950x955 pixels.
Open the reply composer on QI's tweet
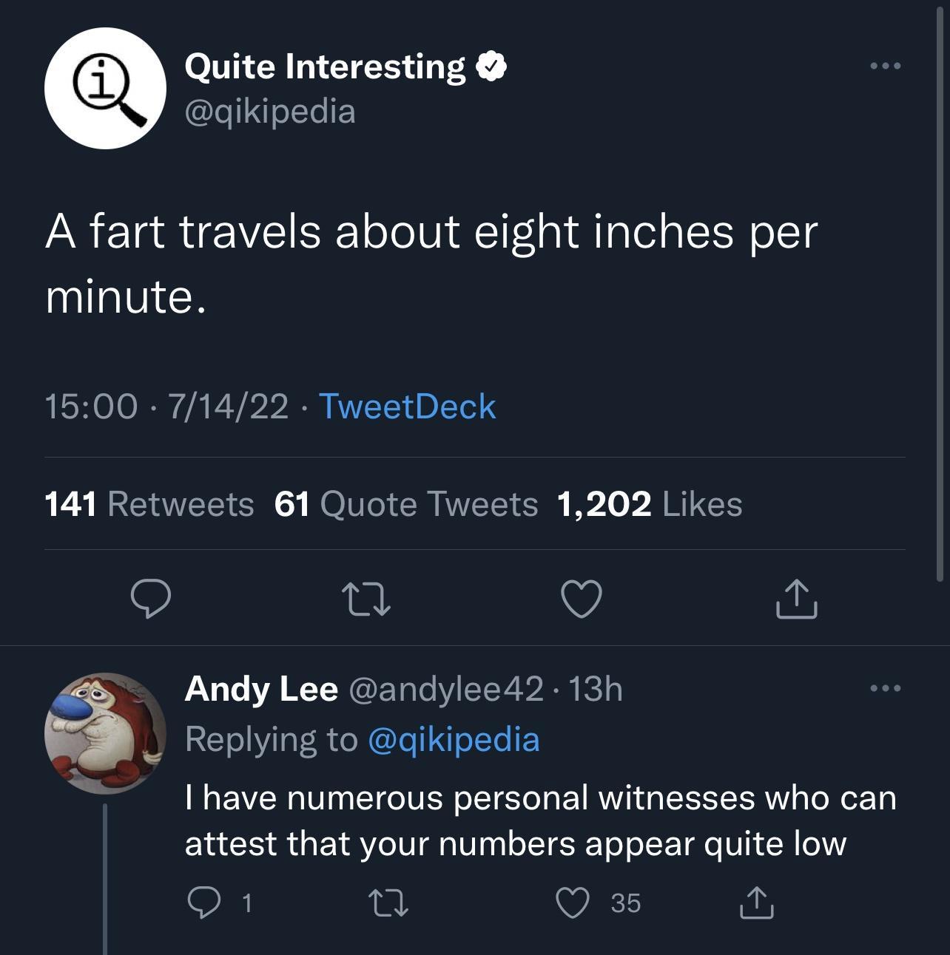150,601
